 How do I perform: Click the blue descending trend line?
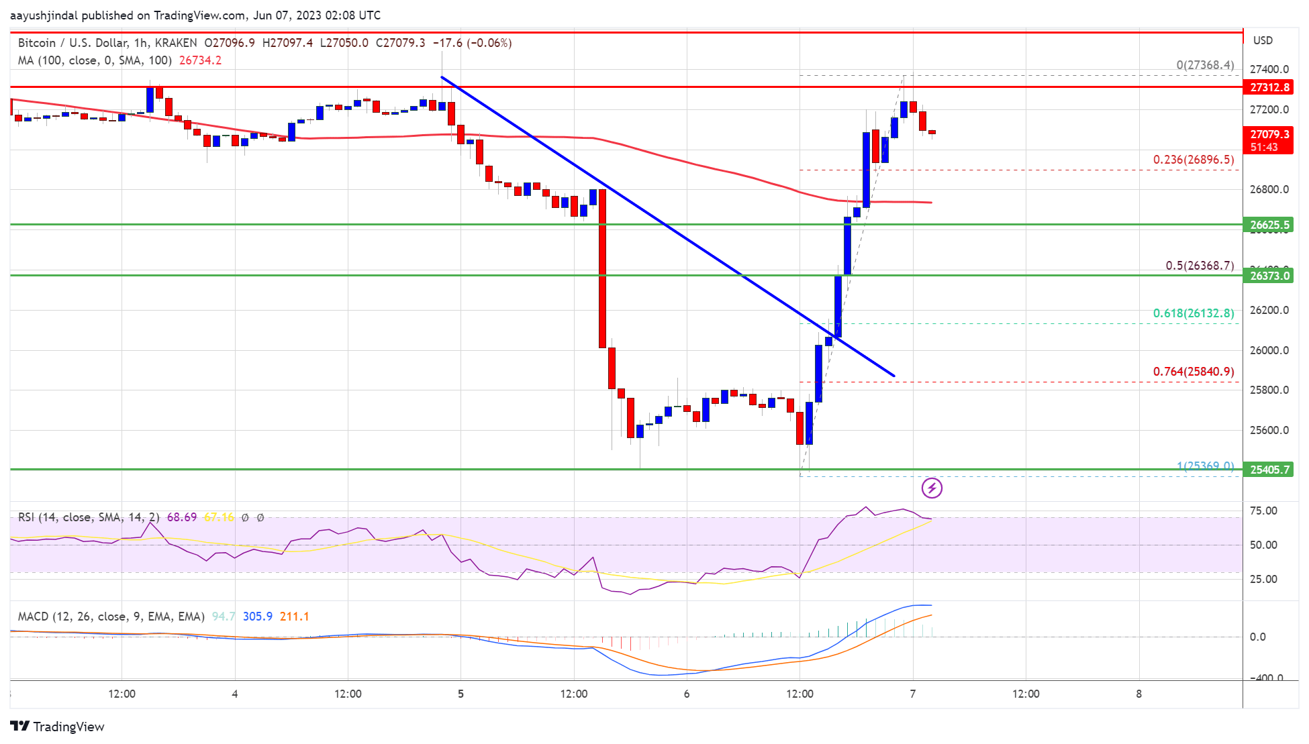tap(667, 227)
